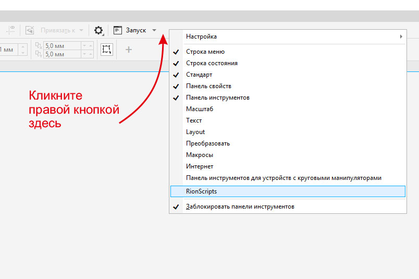Select RionScripts in the context menu

[288, 191]
